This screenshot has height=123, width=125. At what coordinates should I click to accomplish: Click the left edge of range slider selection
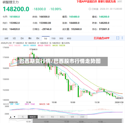click(32, 121)
